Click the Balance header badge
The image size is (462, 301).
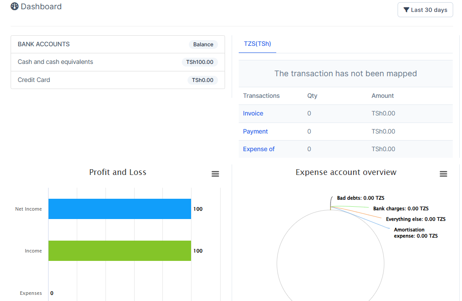click(x=203, y=45)
